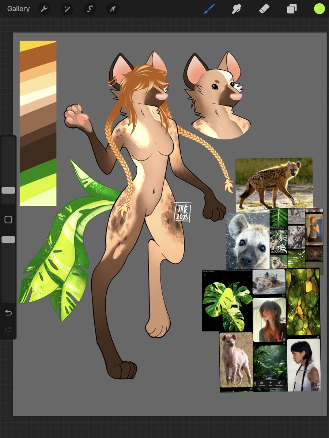The height and width of the screenshot is (438, 329).
Task: Click the black braided mullet reference photo
Action: 303,365
